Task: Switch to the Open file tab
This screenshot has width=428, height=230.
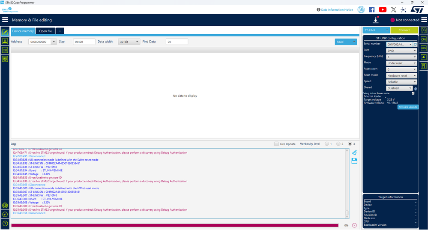Action: pos(45,31)
